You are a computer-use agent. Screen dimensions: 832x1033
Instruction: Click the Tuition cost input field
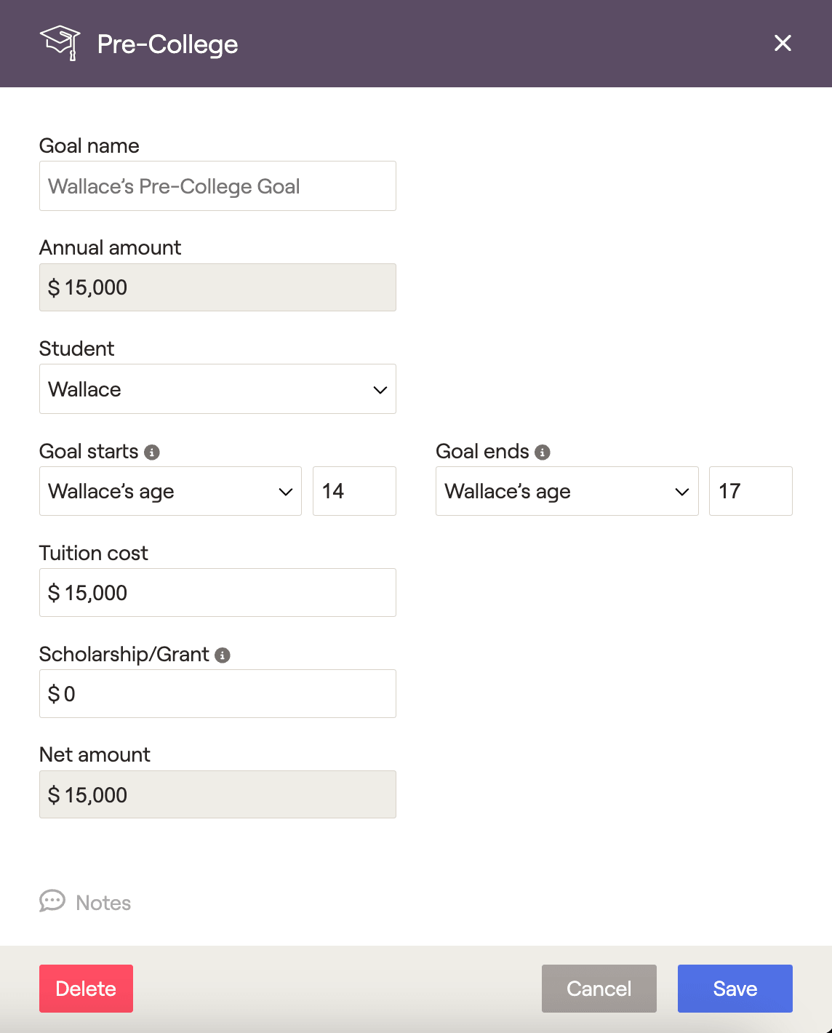tap(217, 593)
